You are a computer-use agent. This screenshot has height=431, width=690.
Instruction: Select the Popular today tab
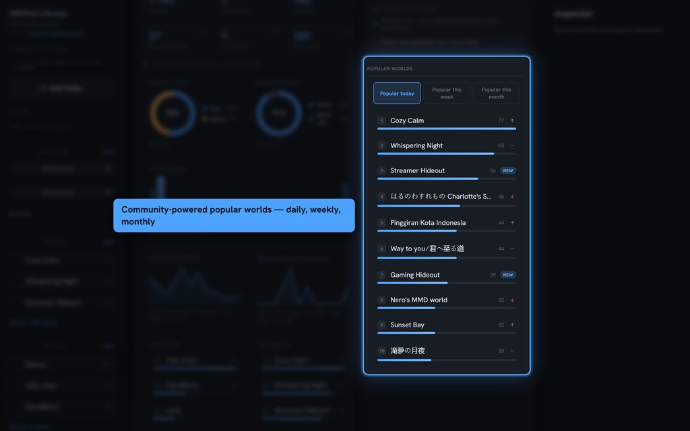[x=397, y=93]
